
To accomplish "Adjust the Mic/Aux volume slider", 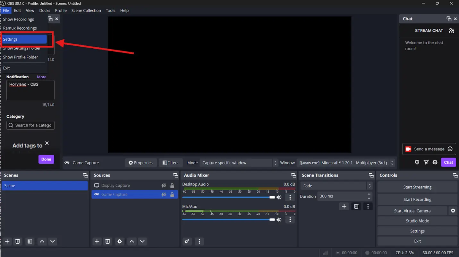I will click(x=272, y=220).
